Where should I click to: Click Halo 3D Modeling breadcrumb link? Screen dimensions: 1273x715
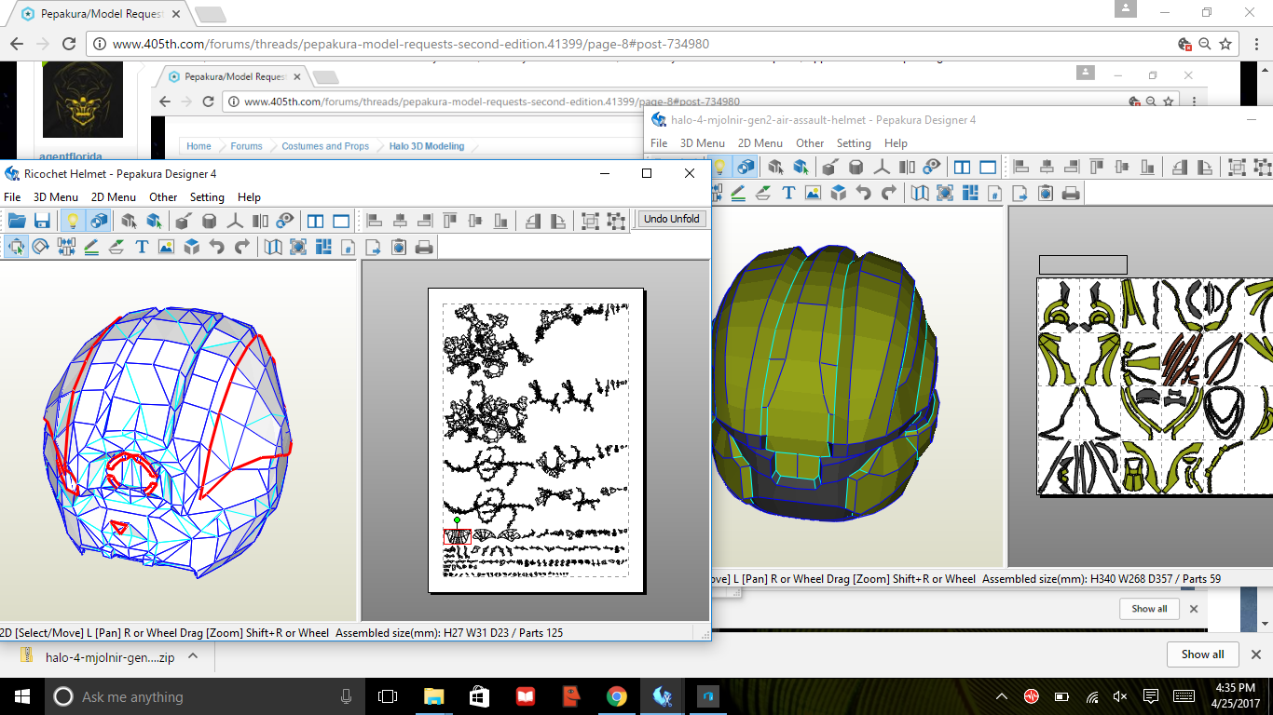tap(427, 146)
